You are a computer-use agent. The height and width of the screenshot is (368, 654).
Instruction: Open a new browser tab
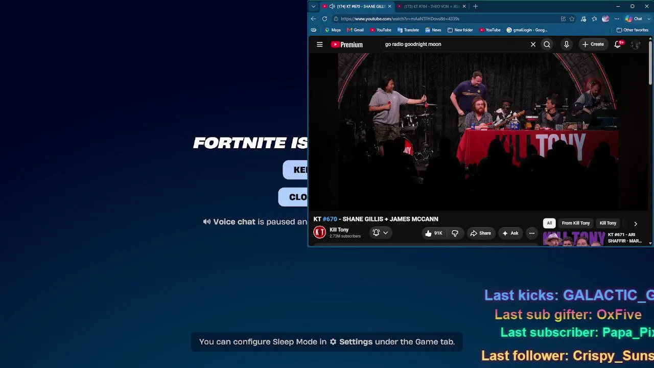[x=475, y=7]
